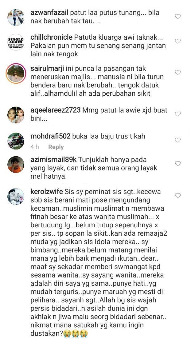Open mohdrafi502's motorcycle avatar
The width and height of the screenshot is (191, 339).
(x=16, y=141)
